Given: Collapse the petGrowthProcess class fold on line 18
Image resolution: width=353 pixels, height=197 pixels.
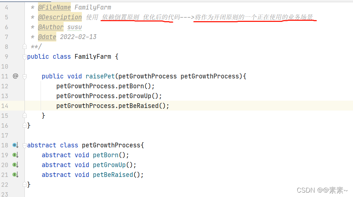Looking at the screenshot, I should pos(25,145).
